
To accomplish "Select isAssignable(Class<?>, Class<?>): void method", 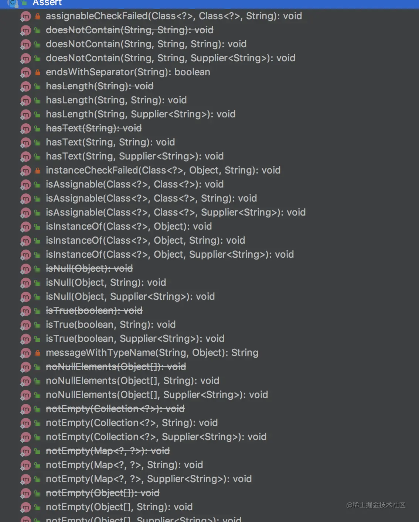I will point(134,184).
